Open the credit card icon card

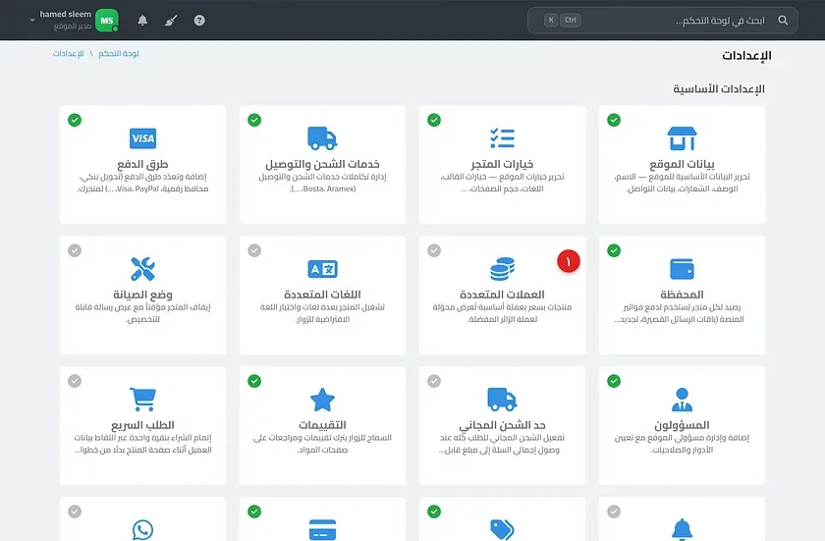[322, 529]
